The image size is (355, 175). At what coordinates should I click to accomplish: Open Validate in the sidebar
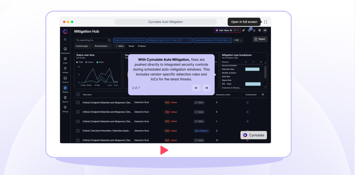[x=65, y=70]
